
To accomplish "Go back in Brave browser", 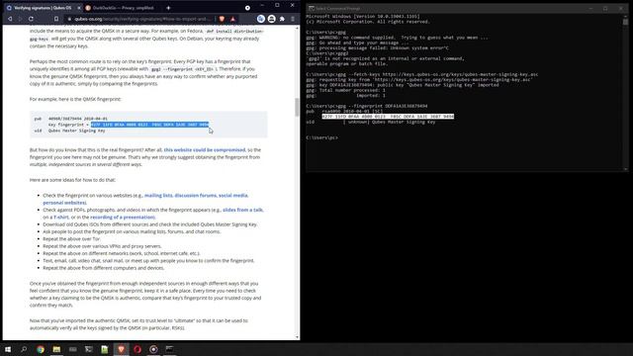I will tap(10, 19).
